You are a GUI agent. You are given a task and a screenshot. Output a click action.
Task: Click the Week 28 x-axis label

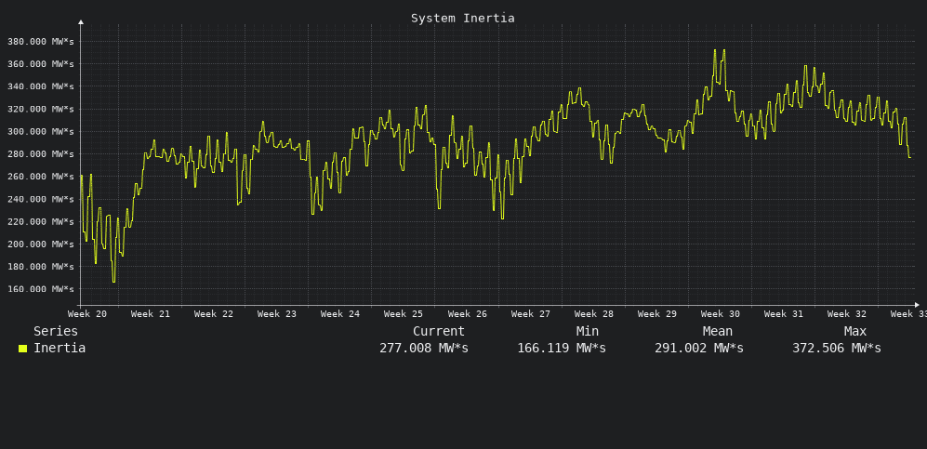pos(593,313)
